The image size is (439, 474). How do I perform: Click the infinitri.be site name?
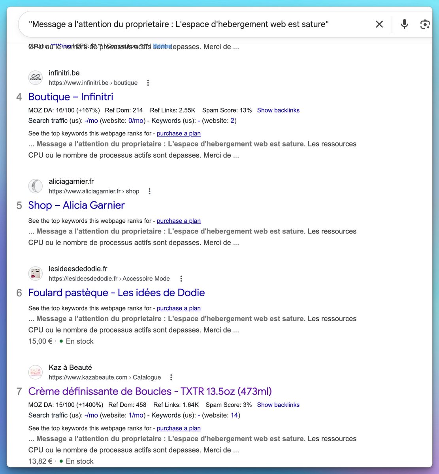pos(64,73)
